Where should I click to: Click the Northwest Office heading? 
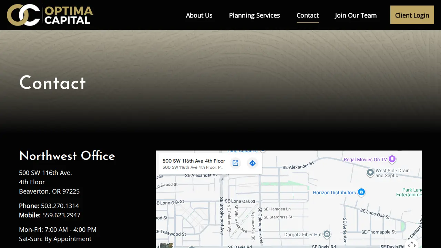pos(67,156)
